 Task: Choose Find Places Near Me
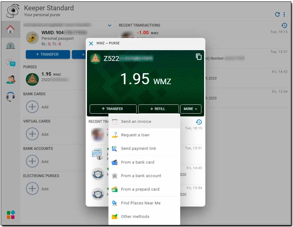(144, 203)
